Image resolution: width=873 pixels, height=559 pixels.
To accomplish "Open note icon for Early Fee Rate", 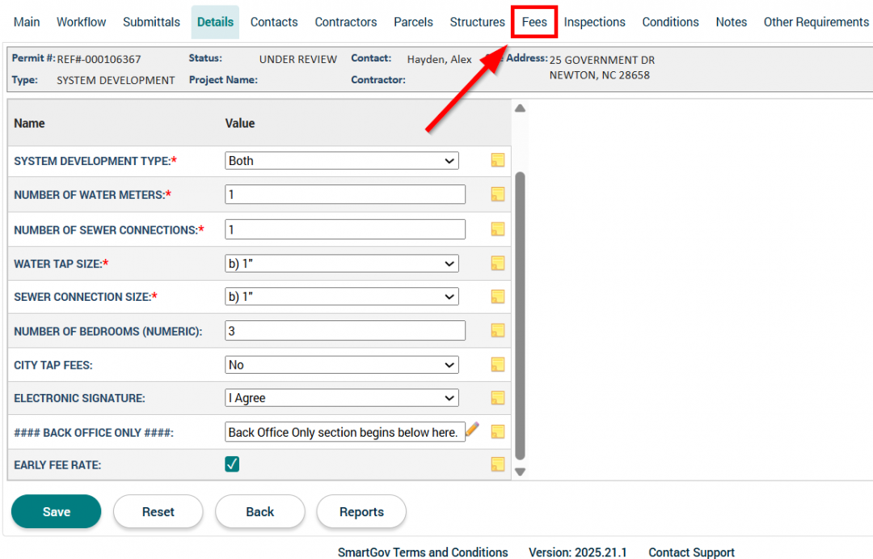I will pos(498,464).
